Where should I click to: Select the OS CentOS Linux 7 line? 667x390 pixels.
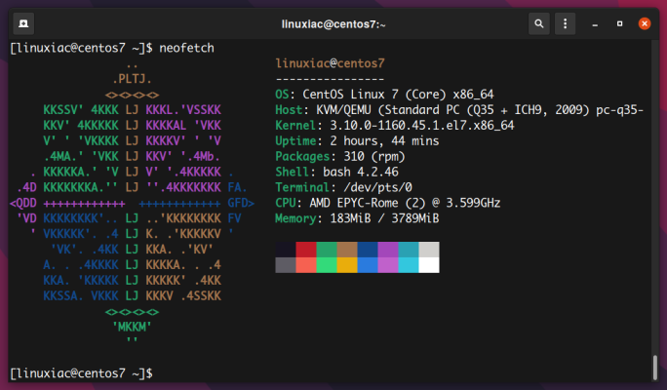384,95
